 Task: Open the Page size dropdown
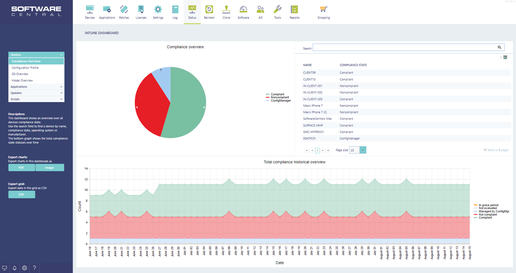(x=363, y=150)
